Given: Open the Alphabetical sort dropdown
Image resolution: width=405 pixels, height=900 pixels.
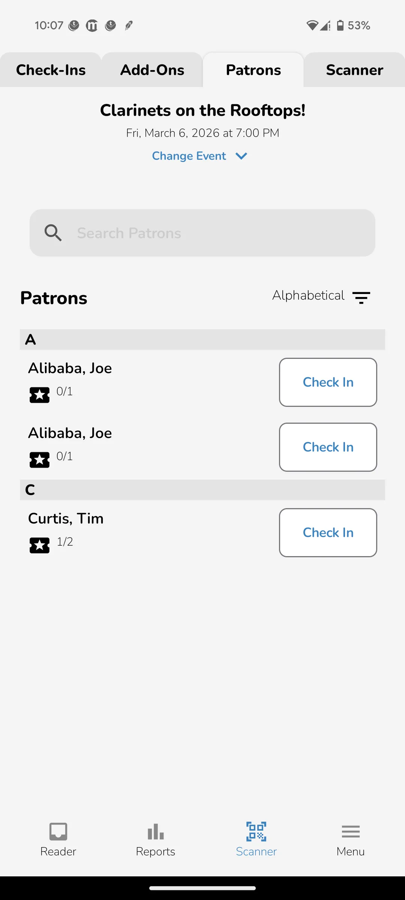Looking at the screenshot, I should (308, 295).
